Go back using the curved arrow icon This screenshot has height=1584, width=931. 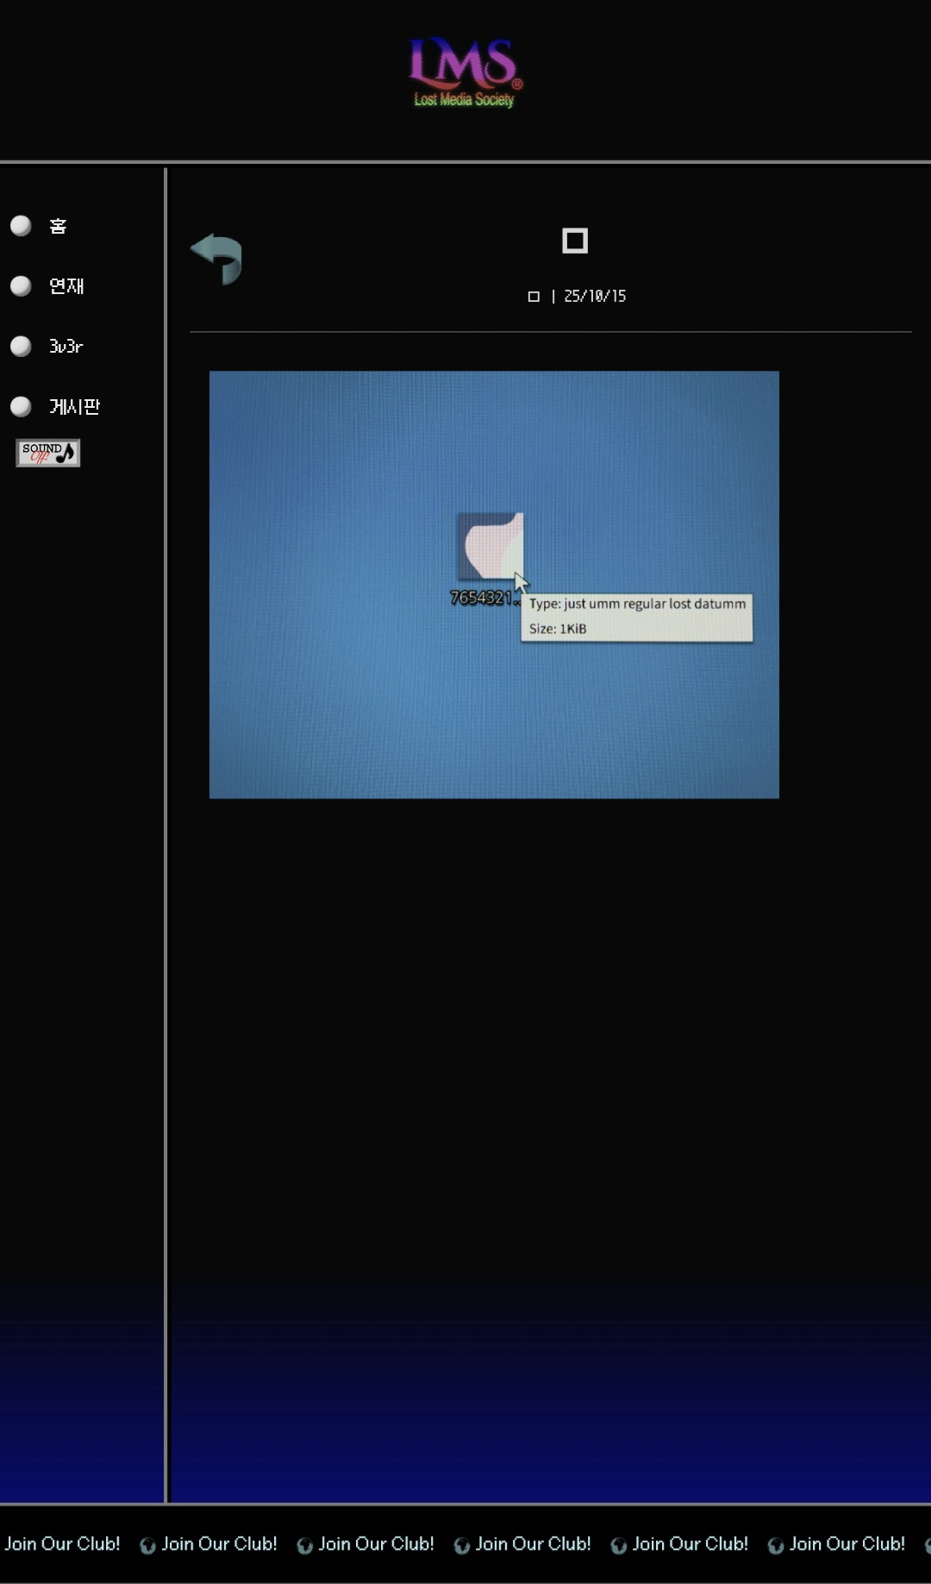[x=217, y=258]
